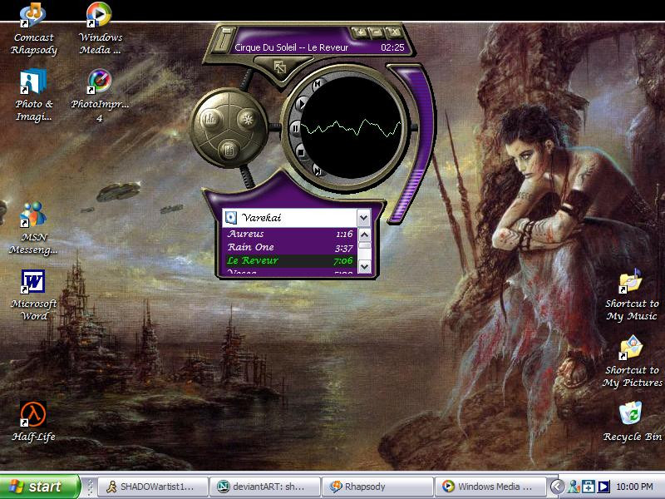Click the return to full mode arrow icon
Viewport: 665px width, 499px height.
coord(280,67)
